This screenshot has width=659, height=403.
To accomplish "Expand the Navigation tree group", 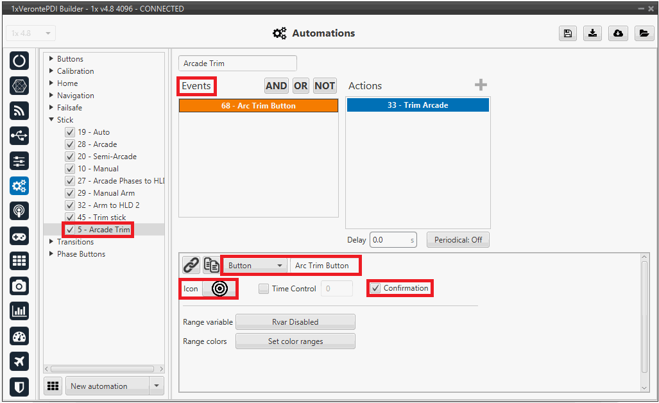I will [x=51, y=96].
